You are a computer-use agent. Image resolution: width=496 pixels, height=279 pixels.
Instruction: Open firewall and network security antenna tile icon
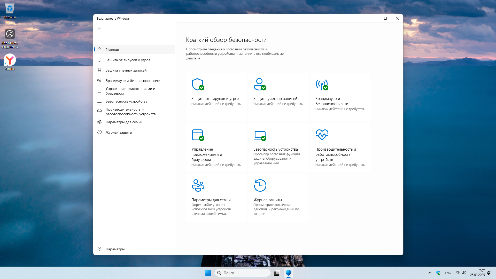click(x=322, y=84)
